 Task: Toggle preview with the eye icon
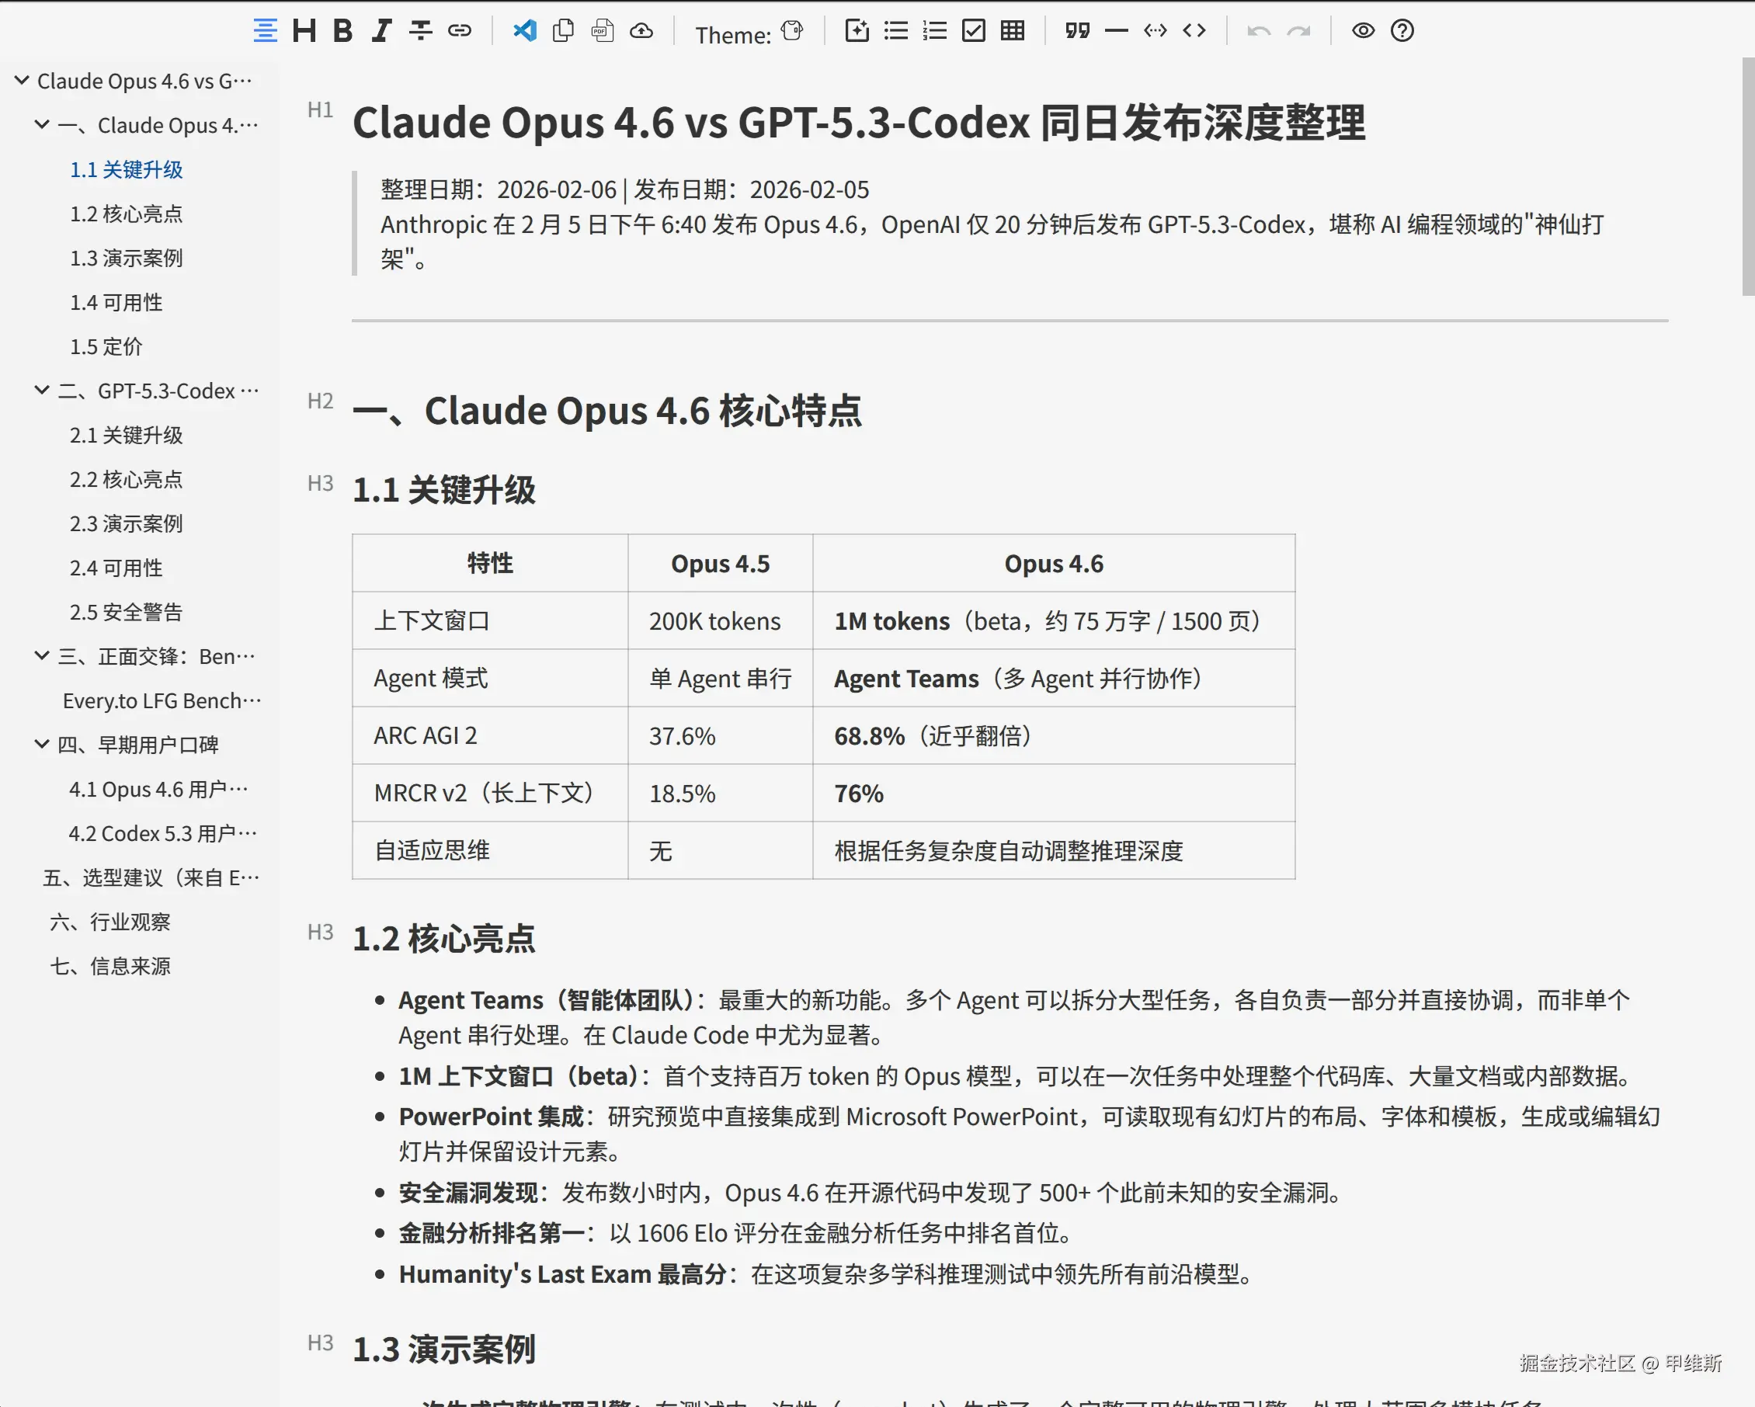[x=1363, y=31]
